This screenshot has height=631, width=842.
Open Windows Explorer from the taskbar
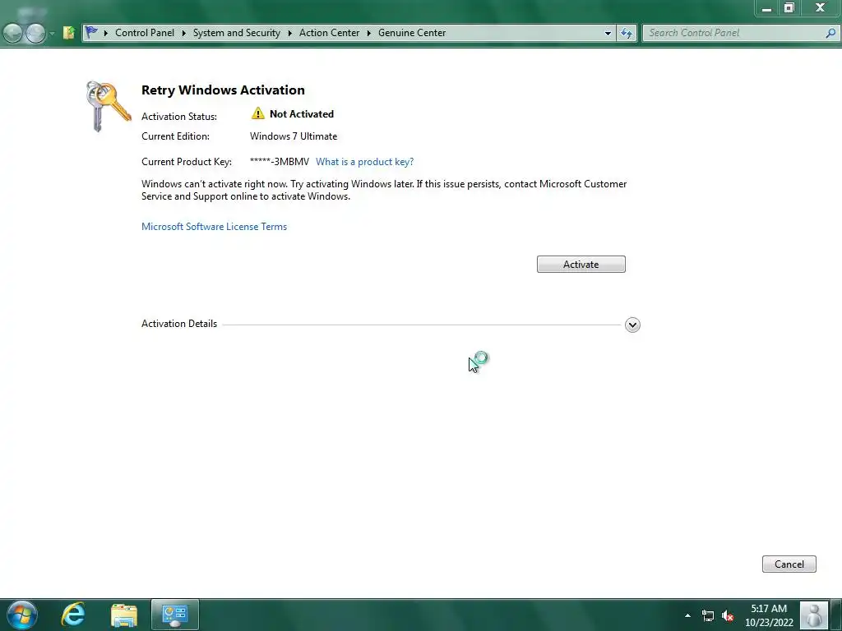pyautogui.click(x=124, y=615)
